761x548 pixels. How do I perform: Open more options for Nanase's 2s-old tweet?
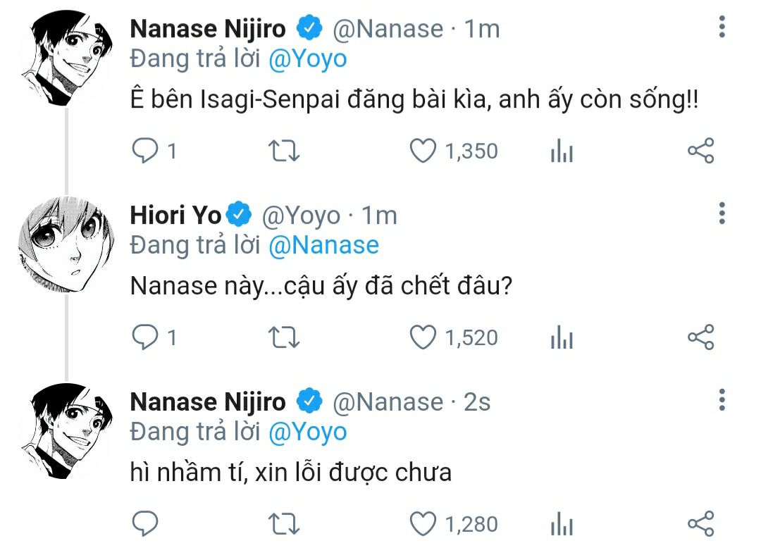(722, 400)
